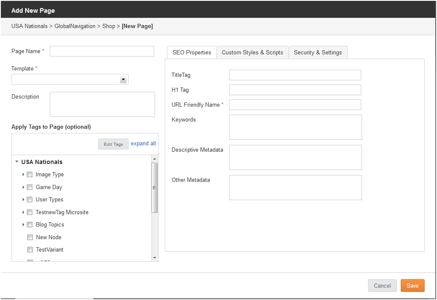Select the Image Type tag label
Image resolution: width=437 pixels, height=300 pixels.
pos(49,175)
